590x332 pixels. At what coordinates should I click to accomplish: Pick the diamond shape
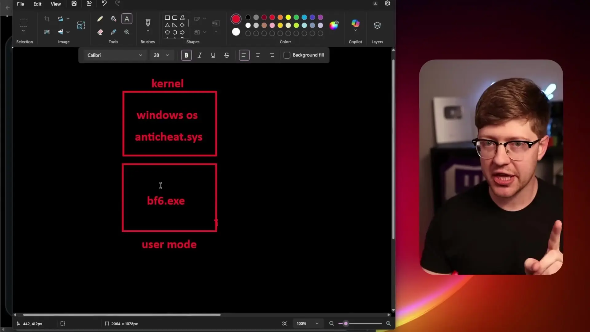click(x=182, y=25)
